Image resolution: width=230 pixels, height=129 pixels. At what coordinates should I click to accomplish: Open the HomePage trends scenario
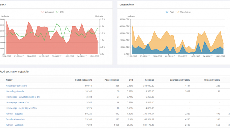click(x=15, y=91)
